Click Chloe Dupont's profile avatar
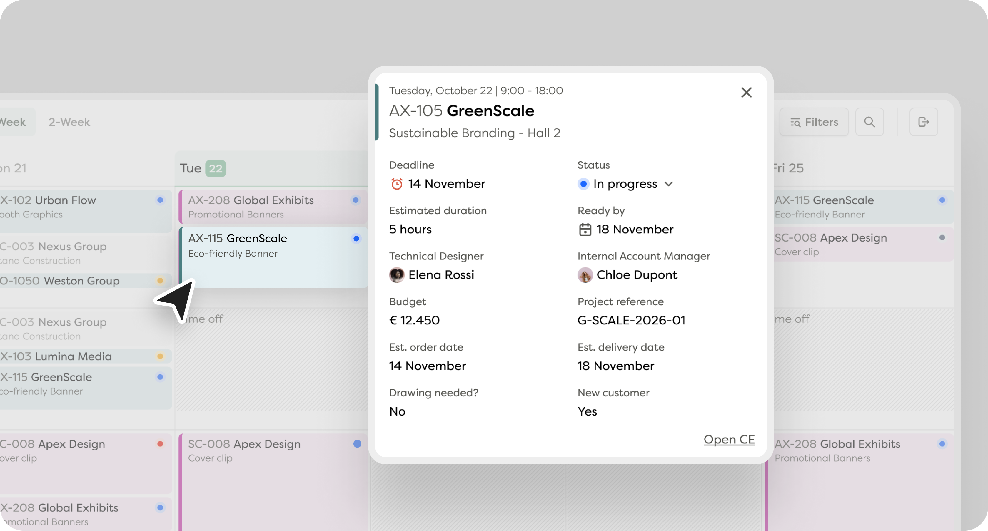This screenshot has width=988, height=531. (585, 275)
